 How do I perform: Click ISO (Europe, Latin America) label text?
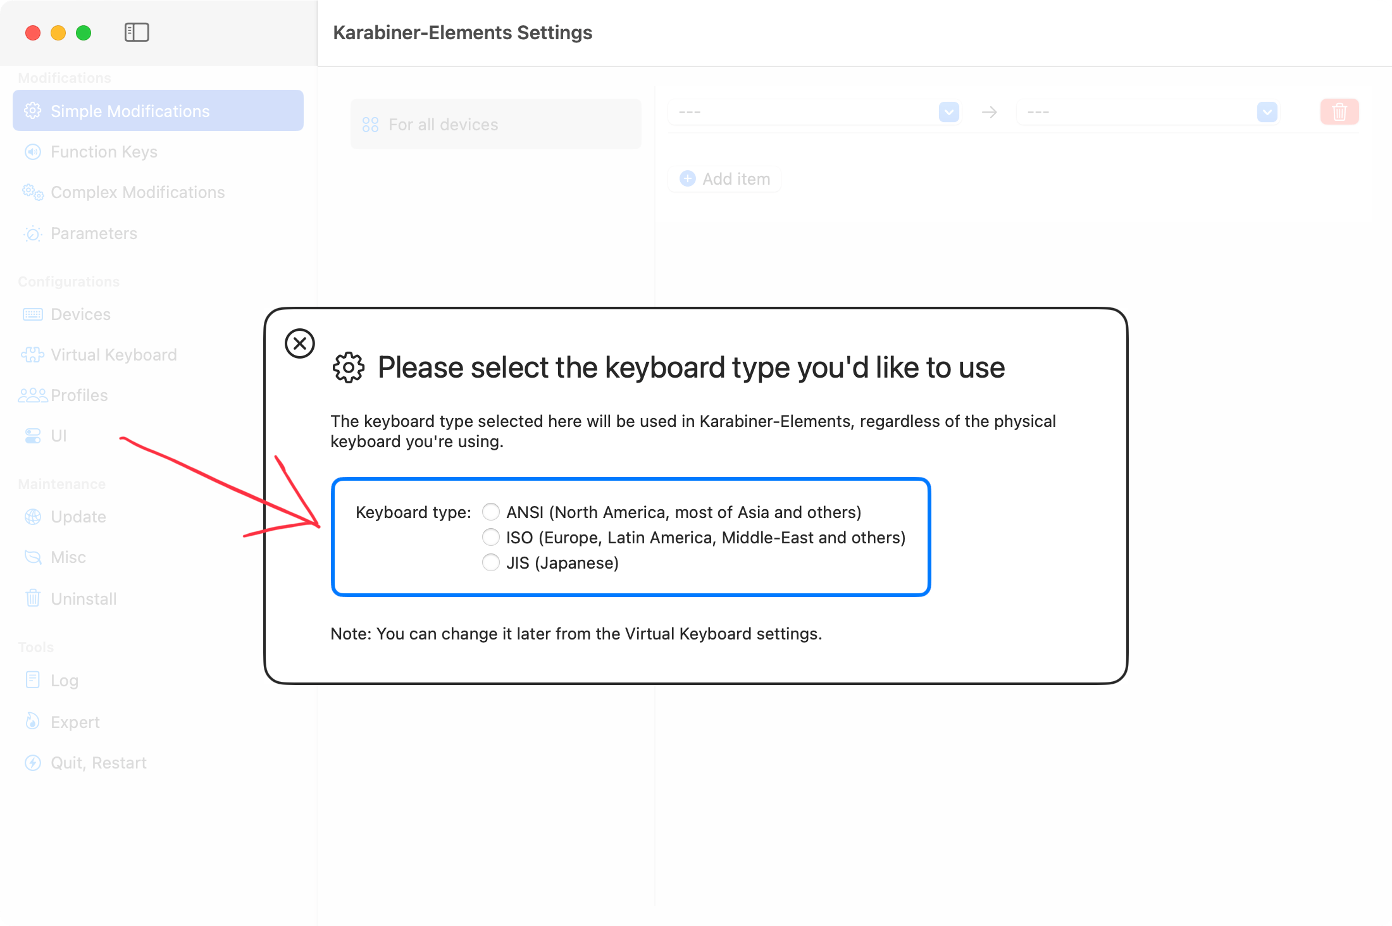pyautogui.click(x=706, y=538)
